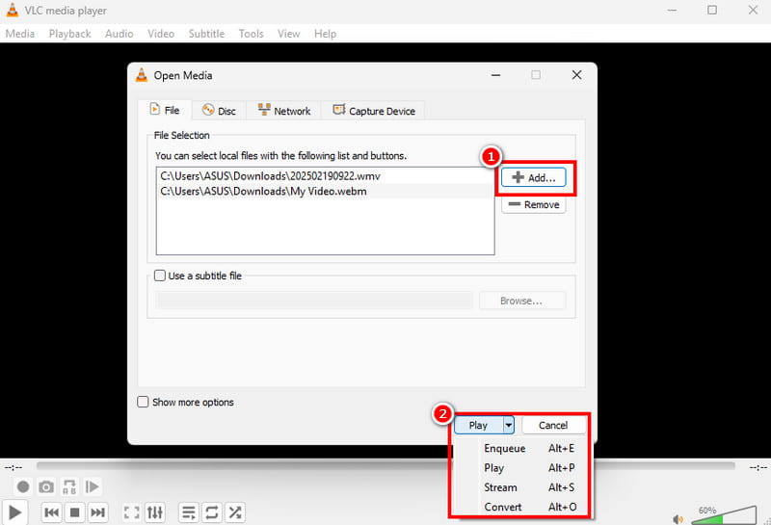Click the remaining time label at right
Screen dimensions: 771x525
coord(758,467)
